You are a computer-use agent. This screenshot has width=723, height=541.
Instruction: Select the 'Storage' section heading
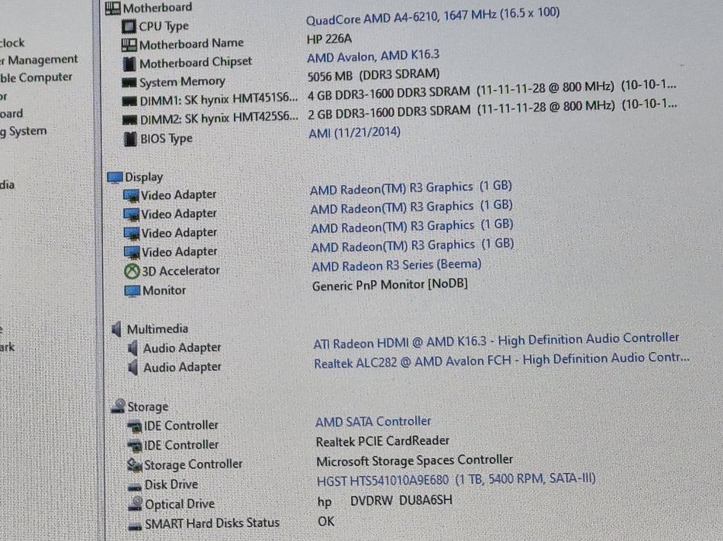pos(147,407)
